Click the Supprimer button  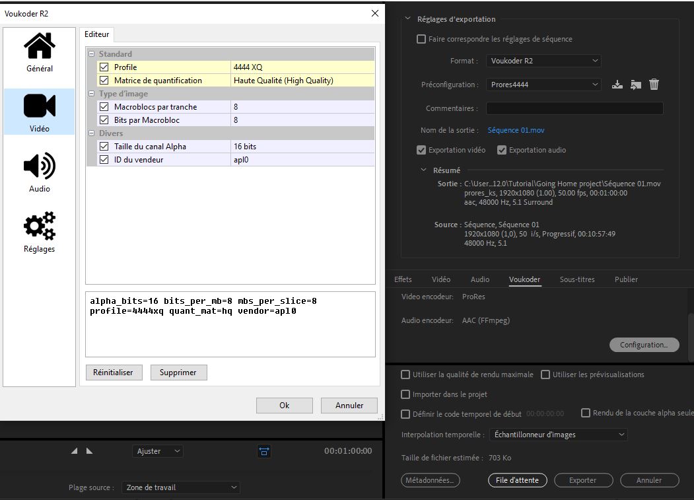click(x=178, y=373)
